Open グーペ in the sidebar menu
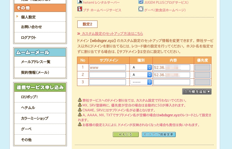Viewport: 232px width, 149px height. (x=26, y=129)
